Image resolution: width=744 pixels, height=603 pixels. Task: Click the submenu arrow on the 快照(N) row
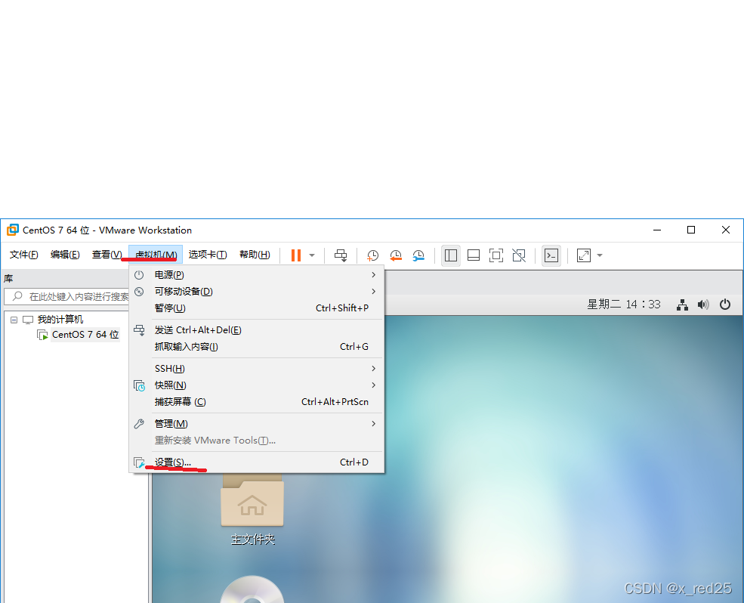374,385
